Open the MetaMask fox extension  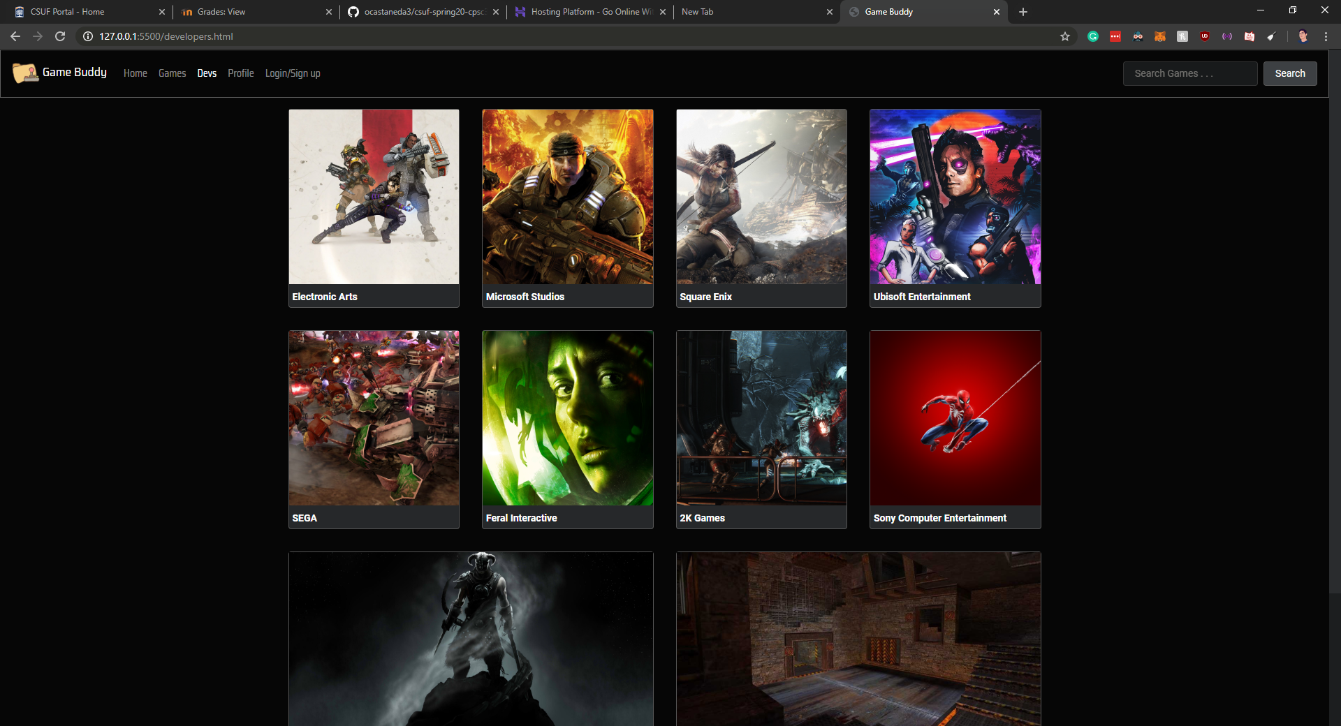click(1160, 36)
